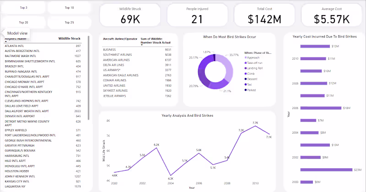Select the SOUTHWEST AIRLINES row

(x=137, y=55)
